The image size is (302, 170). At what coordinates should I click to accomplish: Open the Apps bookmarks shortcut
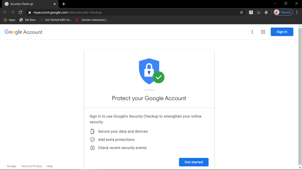(x=9, y=20)
